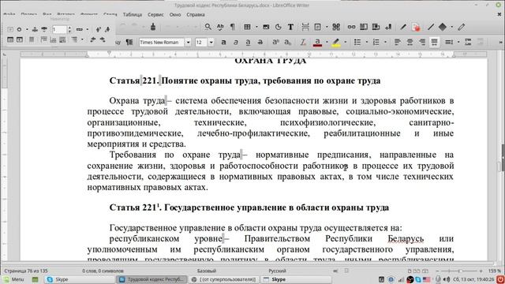Open the Сервис menu
The width and height of the screenshot is (505, 284).
pyautogui.click(x=155, y=14)
